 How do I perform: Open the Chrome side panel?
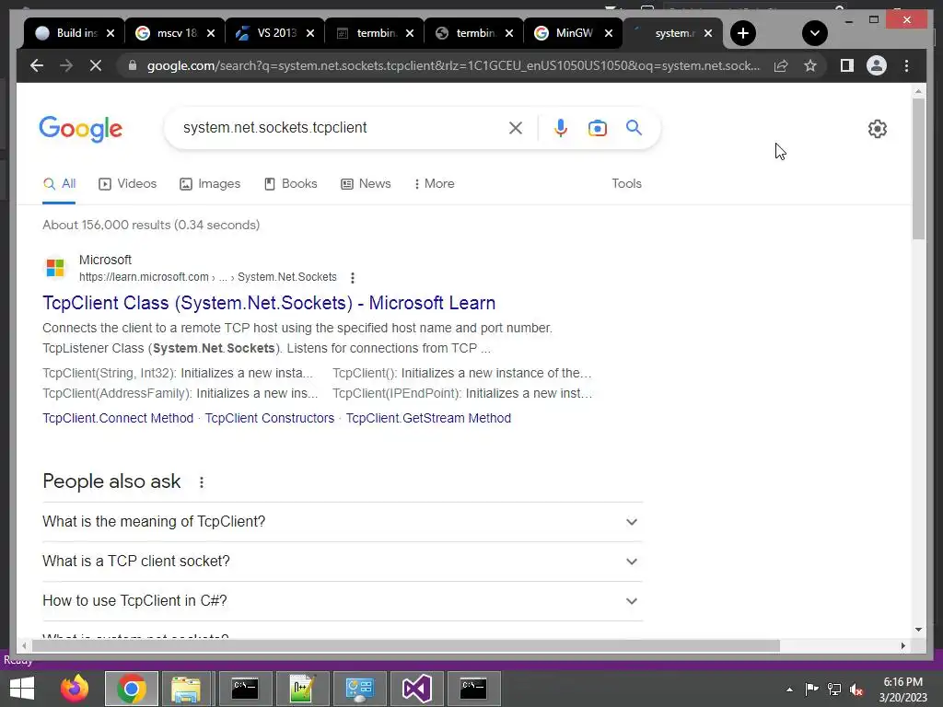pyautogui.click(x=847, y=65)
